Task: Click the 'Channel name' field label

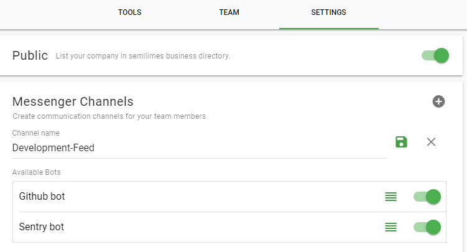Action: (35, 133)
